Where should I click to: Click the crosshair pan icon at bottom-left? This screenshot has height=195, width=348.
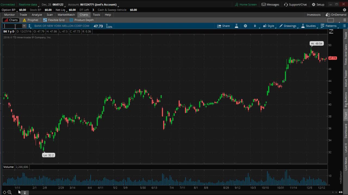(x=5, y=192)
